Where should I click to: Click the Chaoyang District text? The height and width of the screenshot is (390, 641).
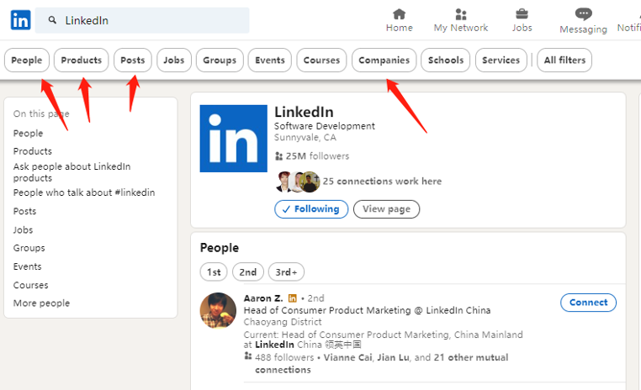pyautogui.click(x=283, y=322)
